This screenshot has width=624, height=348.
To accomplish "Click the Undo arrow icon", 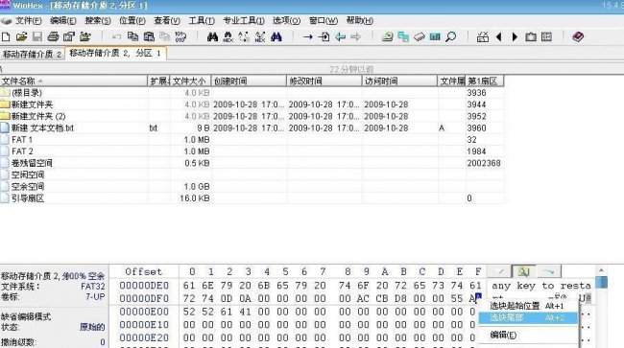I will click(116, 37).
